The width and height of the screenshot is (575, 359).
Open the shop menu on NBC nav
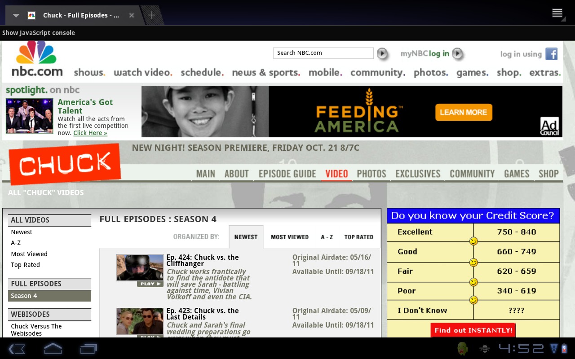509,73
